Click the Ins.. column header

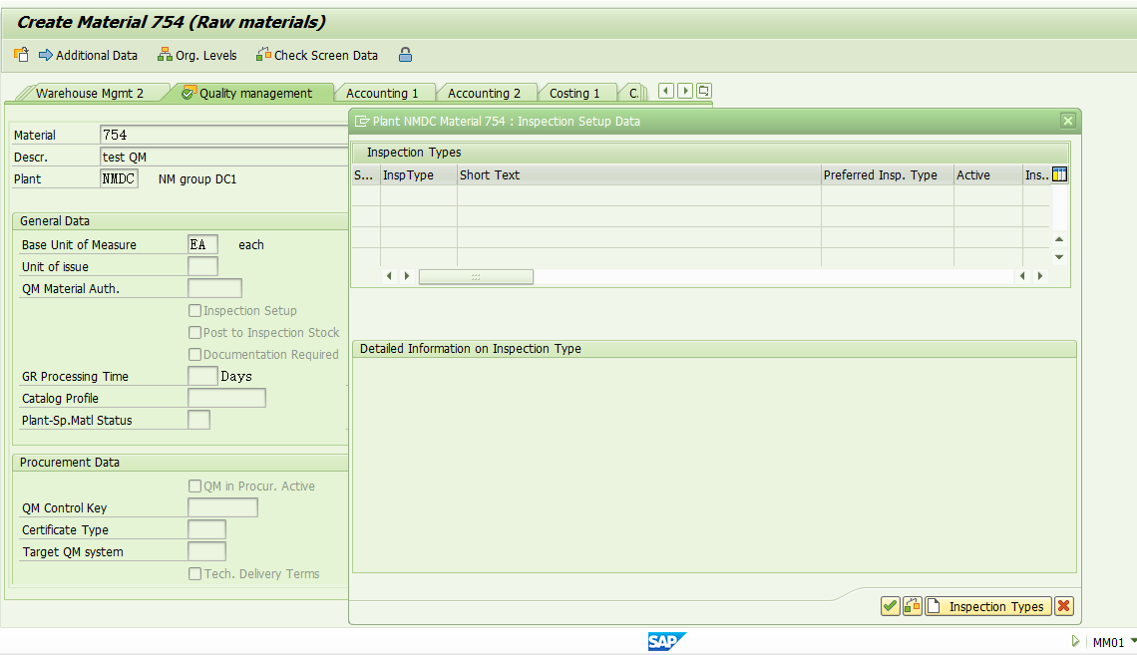point(1036,174)
